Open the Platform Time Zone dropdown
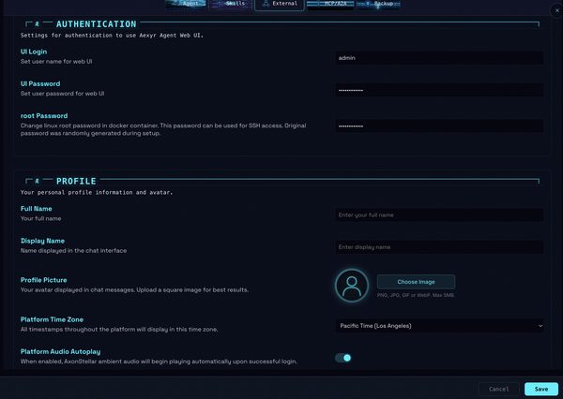The image size is (563, 399). tap(439, 326)
